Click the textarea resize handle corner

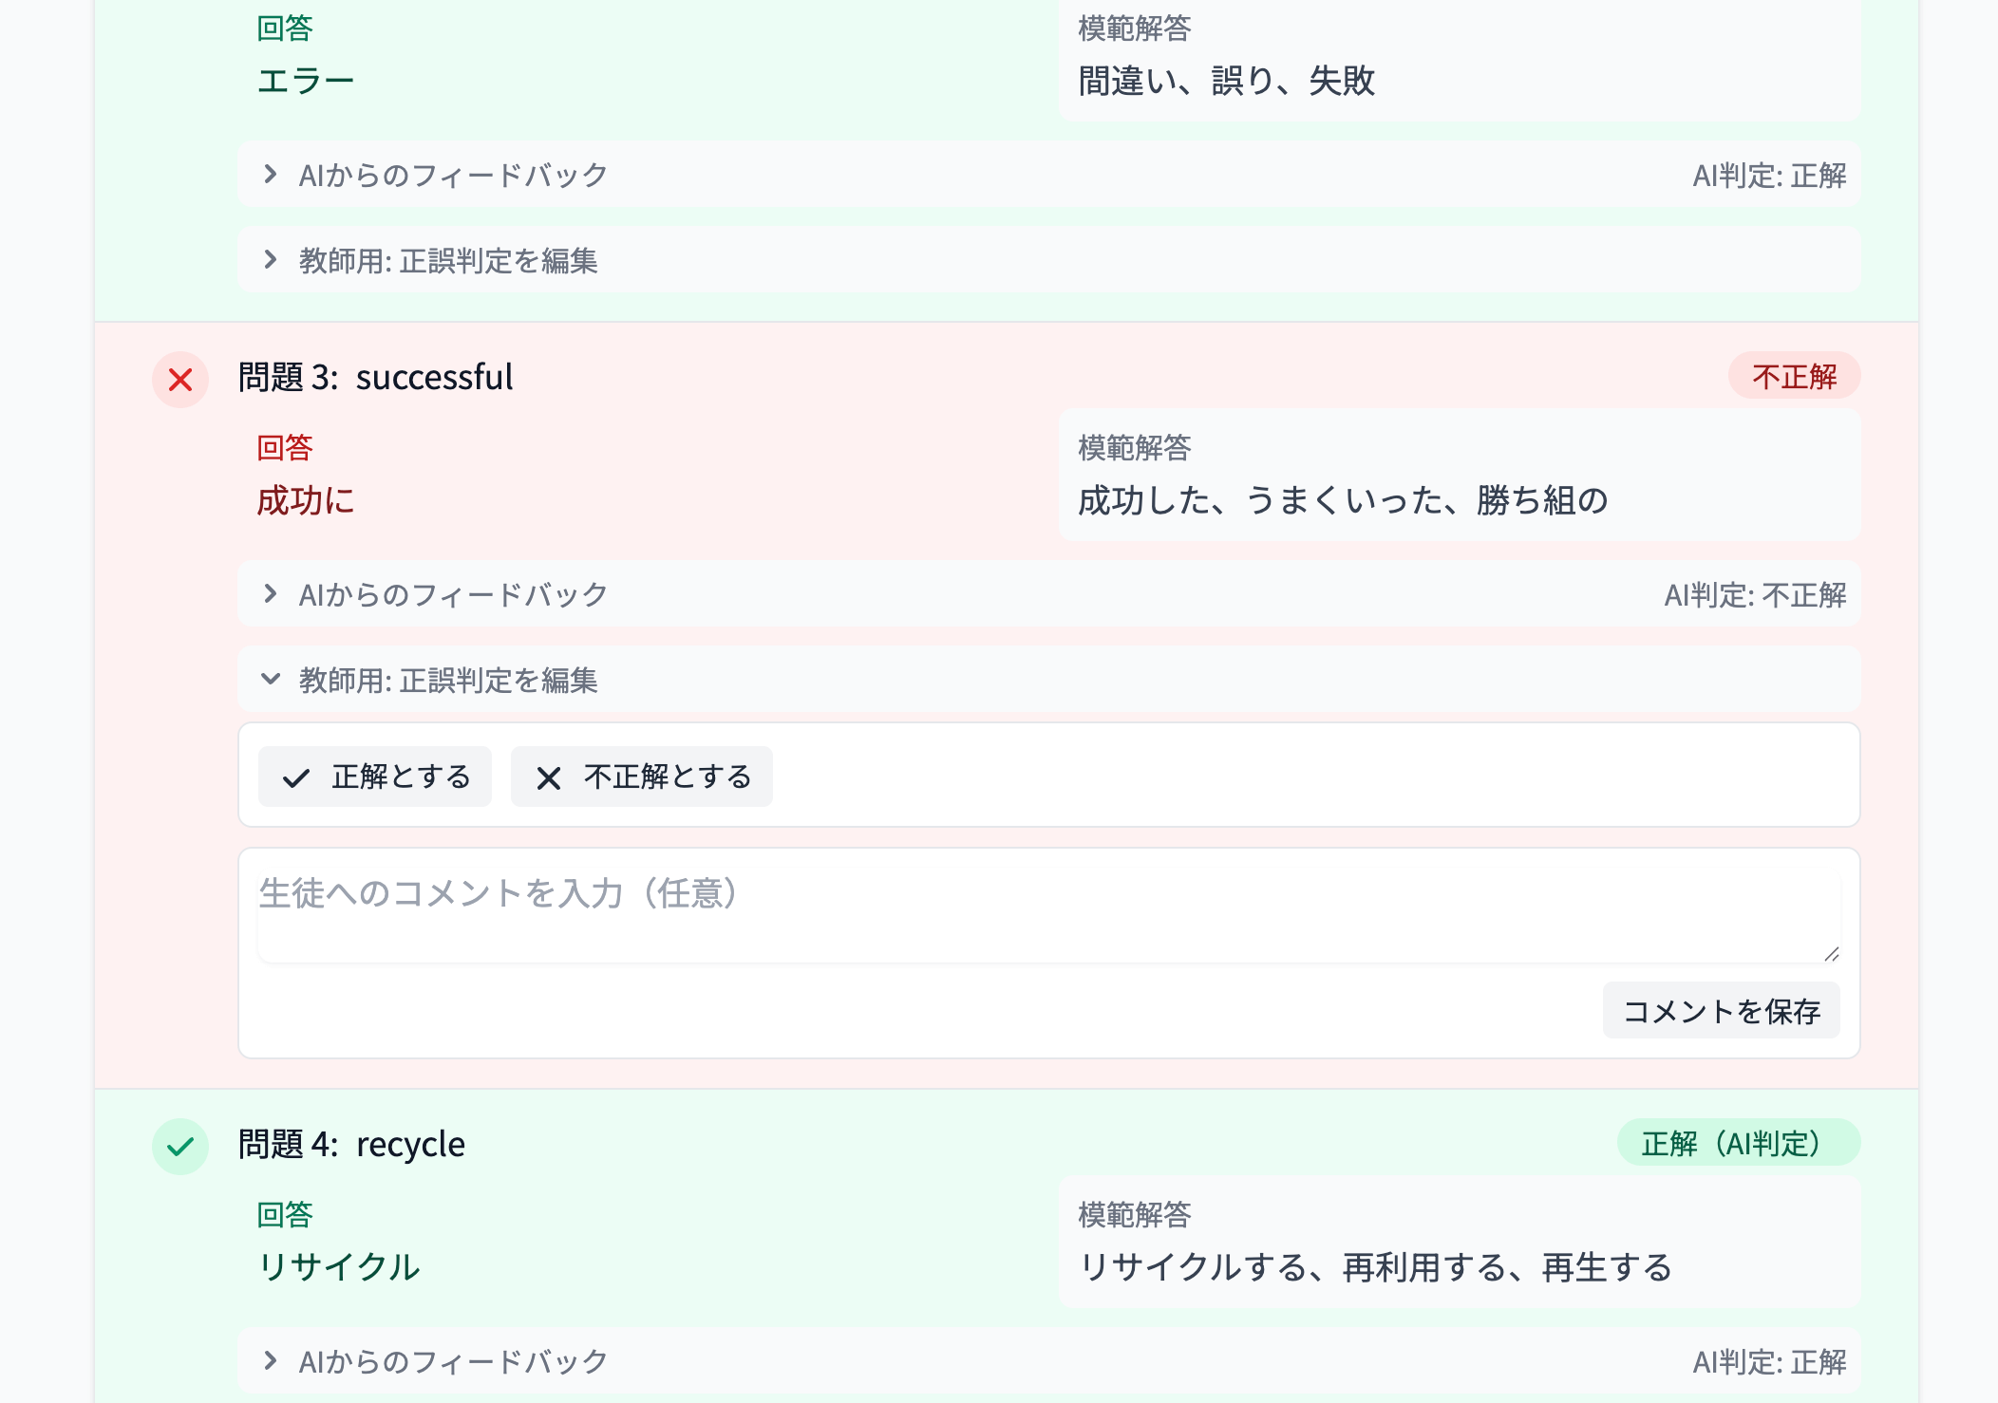(x=1832, y=954)
